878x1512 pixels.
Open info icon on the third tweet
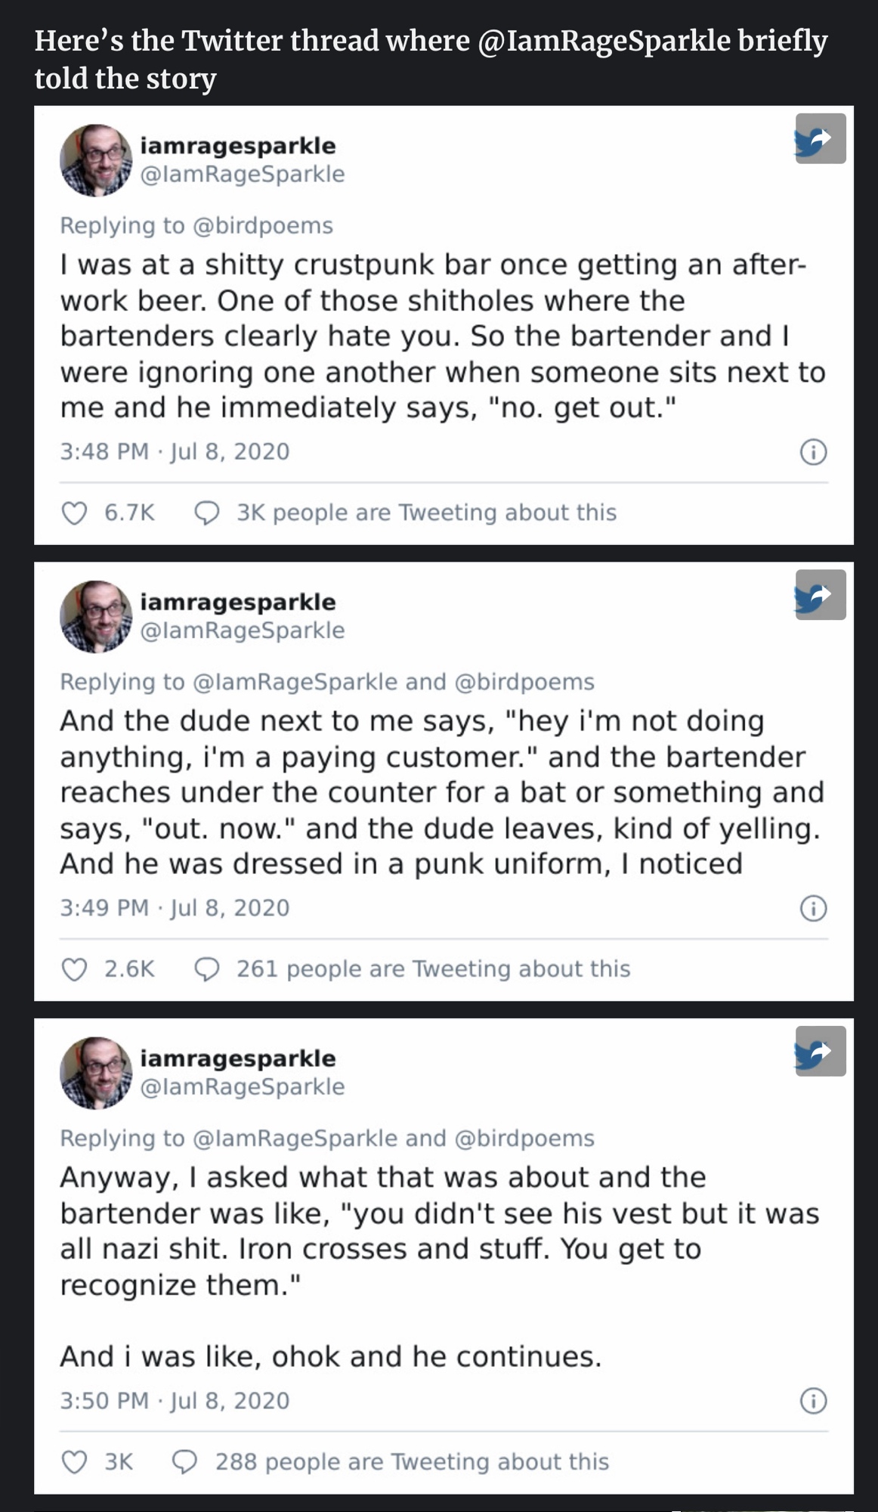pos(813,1401)
